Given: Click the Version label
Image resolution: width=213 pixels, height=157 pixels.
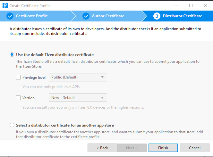Looking at the screenshot, I should pyautogui.click(x=29, y=98).
